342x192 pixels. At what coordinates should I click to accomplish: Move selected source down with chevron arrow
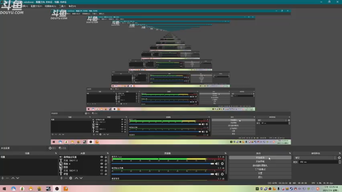click(81, 178)
